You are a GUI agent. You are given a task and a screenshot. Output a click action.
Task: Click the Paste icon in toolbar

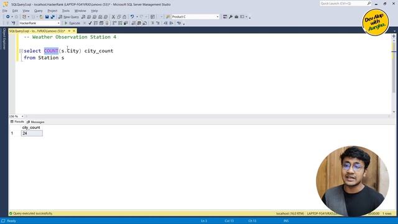(124, 17)
